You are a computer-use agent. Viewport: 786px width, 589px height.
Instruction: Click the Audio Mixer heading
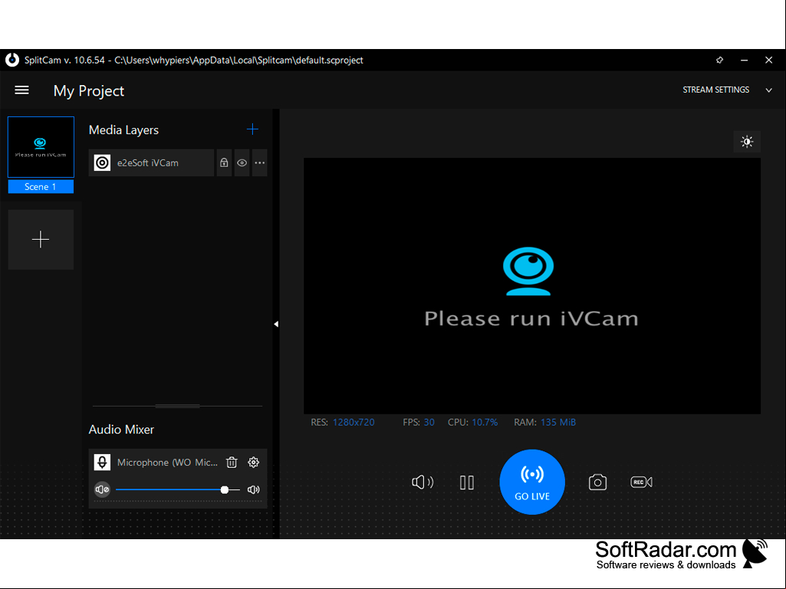[x=121, y=429]
